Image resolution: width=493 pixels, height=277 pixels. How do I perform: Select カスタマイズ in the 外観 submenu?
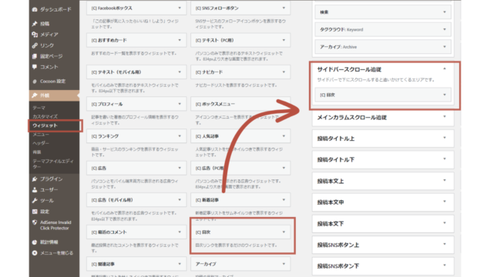pos(45,116)
